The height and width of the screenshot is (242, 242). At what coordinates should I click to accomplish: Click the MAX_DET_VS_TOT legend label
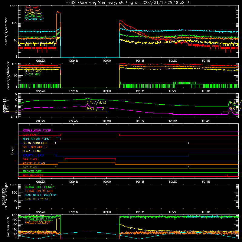37,222
